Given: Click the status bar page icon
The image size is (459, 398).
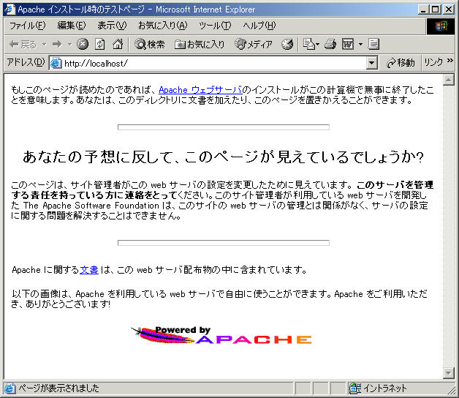Looking at the screenshot, I should (10, 388).
